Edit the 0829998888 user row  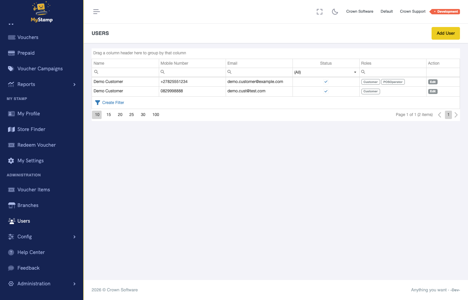click(x=433, y=91)
